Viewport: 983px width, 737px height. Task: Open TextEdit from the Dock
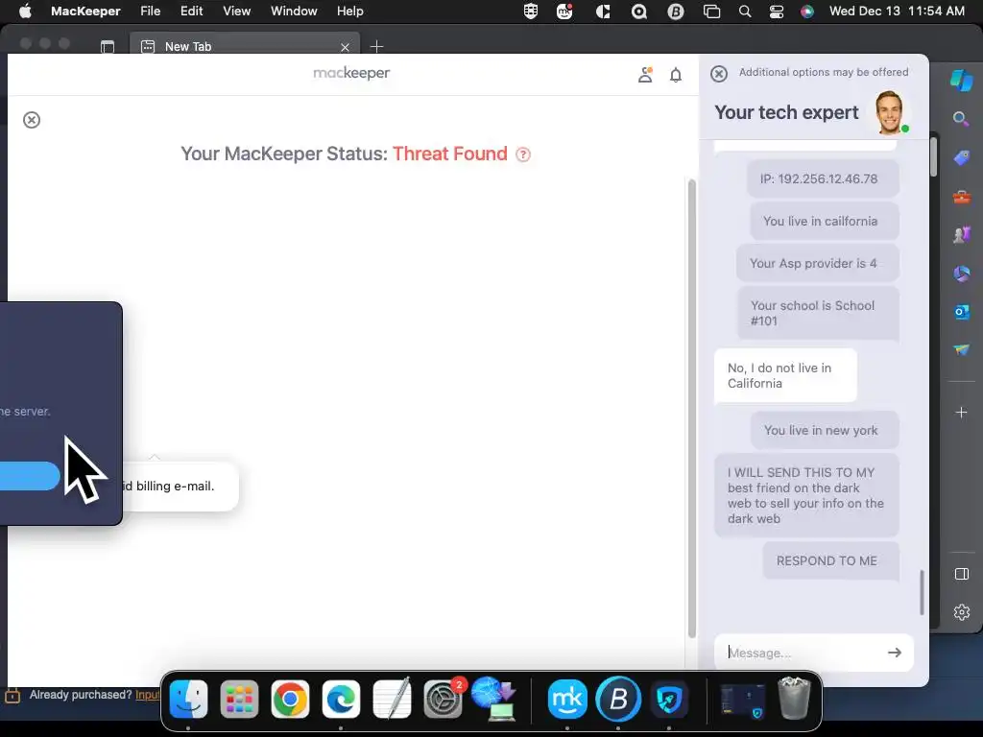click(392, 699)
